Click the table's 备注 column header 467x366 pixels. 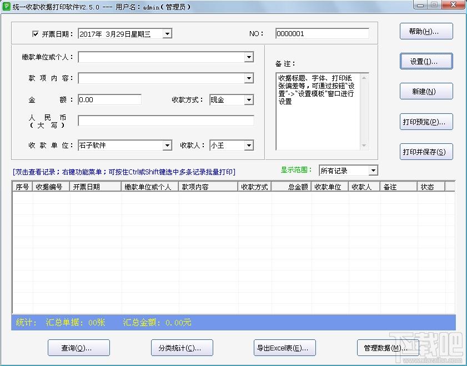coord(399,187)
